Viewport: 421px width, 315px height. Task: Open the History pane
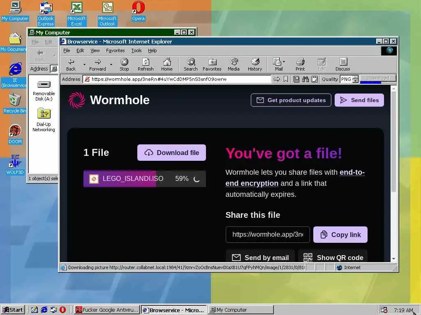[x=255, y=65]
